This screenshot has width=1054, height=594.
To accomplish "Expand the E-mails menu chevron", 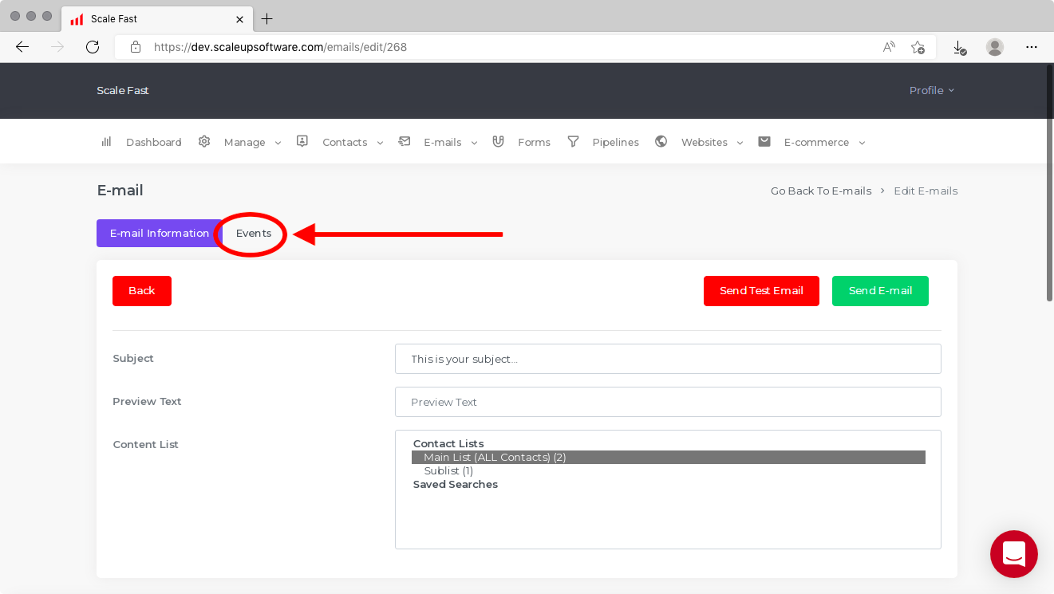I will [x=474, y=143].
